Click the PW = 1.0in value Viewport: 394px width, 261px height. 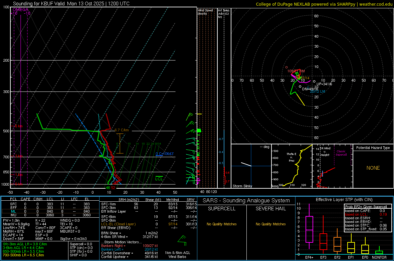click(x=11, y=220)
